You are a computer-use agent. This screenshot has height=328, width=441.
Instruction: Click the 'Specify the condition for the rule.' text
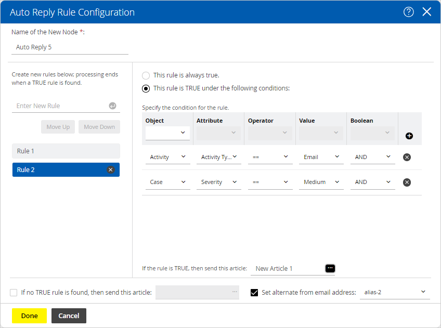[185, 108]
